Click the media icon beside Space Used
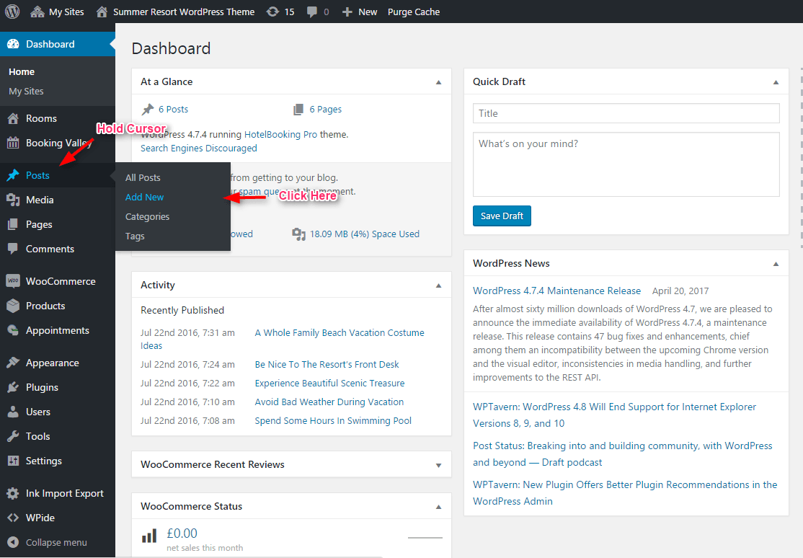The height and width of the screenshot is (558, 803). point(298,234)
